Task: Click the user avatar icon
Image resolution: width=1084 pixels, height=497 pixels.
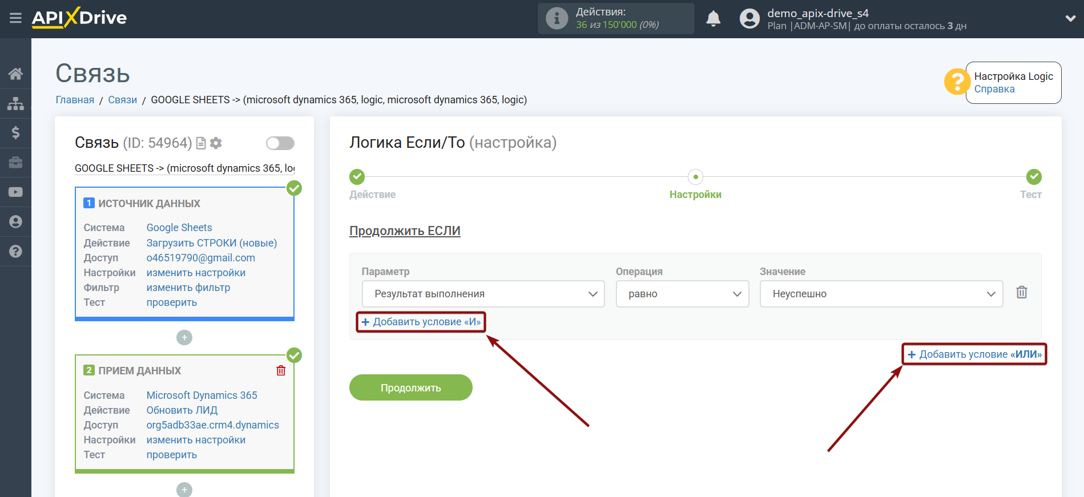Action: pos(749,19)
